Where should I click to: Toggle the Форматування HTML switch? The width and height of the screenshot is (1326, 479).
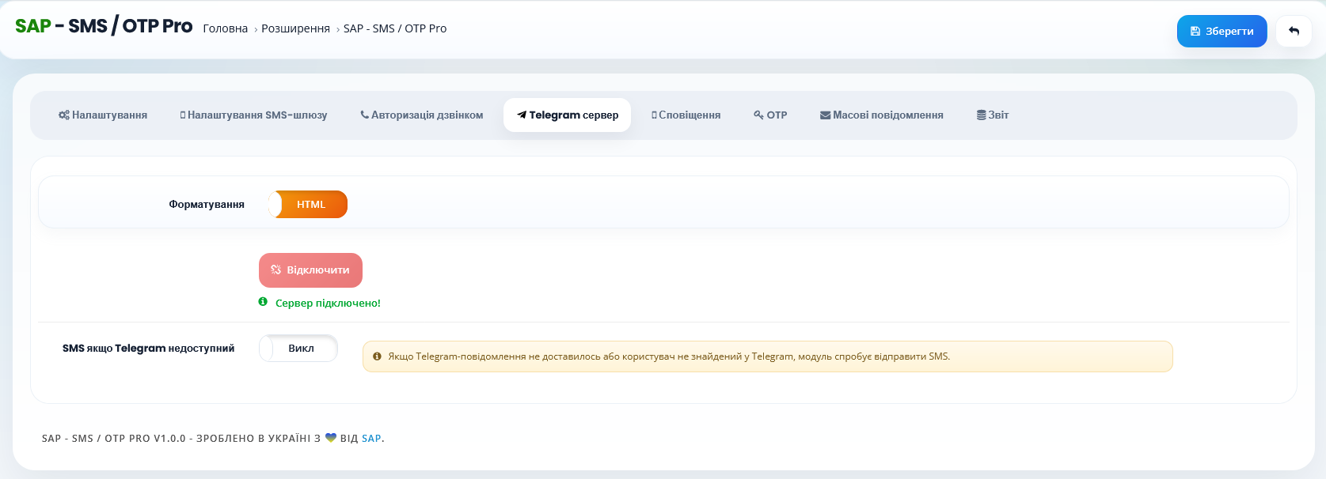tap(307, 204)
